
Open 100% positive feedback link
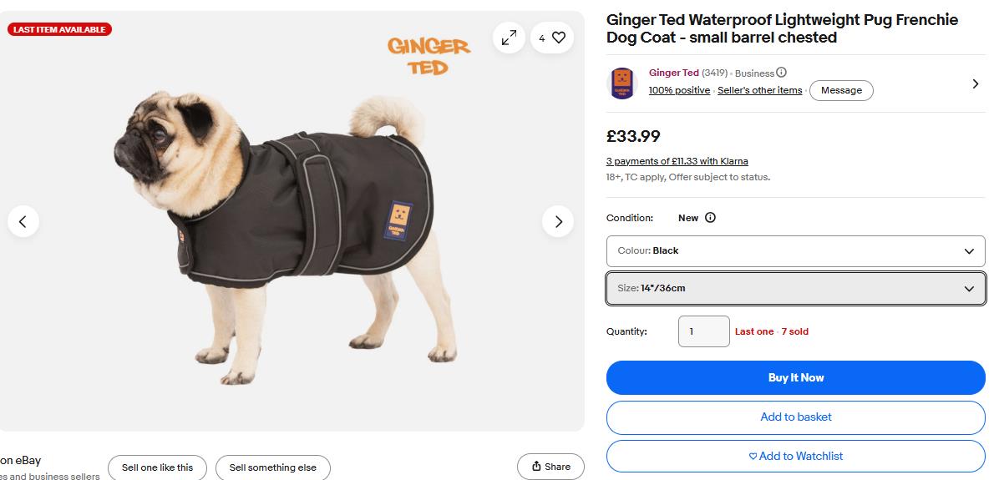679,90
